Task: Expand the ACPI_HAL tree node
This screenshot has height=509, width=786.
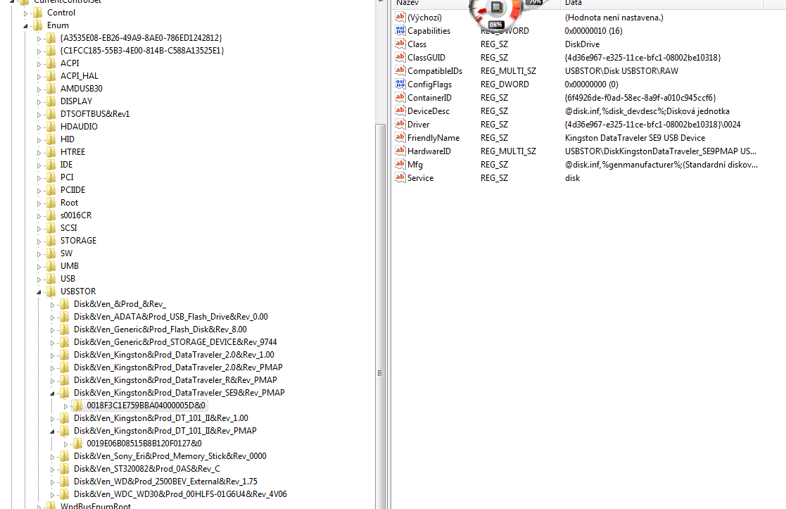Action: pos(39,77)
